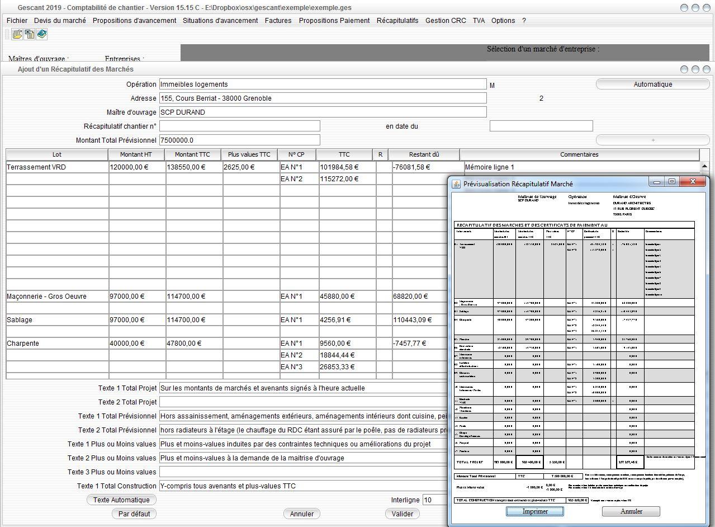Viewport: 715px width, 527px height.
Task: Click the Java icon in the preview title bar
Action: pos(456,183)
